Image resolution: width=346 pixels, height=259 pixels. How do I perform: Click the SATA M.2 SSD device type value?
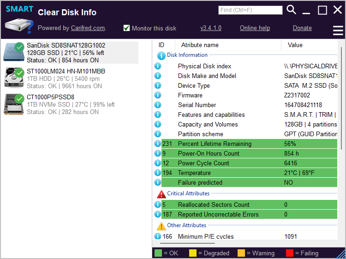tap(310, 85)
